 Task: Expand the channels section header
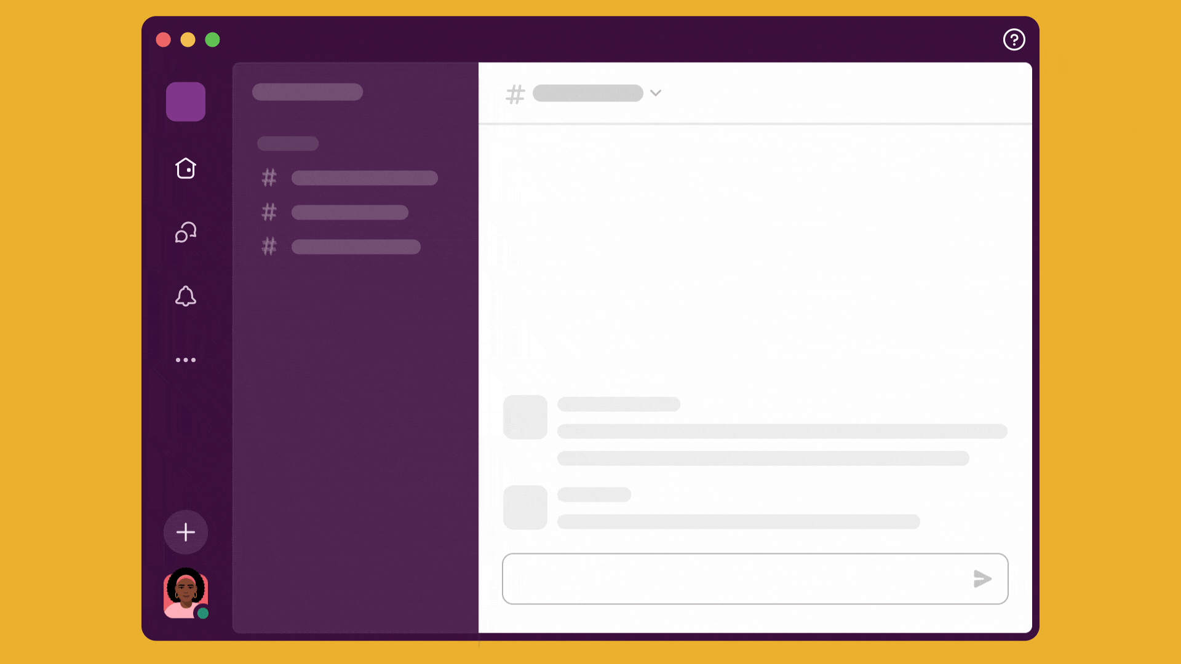pos(288,143)
